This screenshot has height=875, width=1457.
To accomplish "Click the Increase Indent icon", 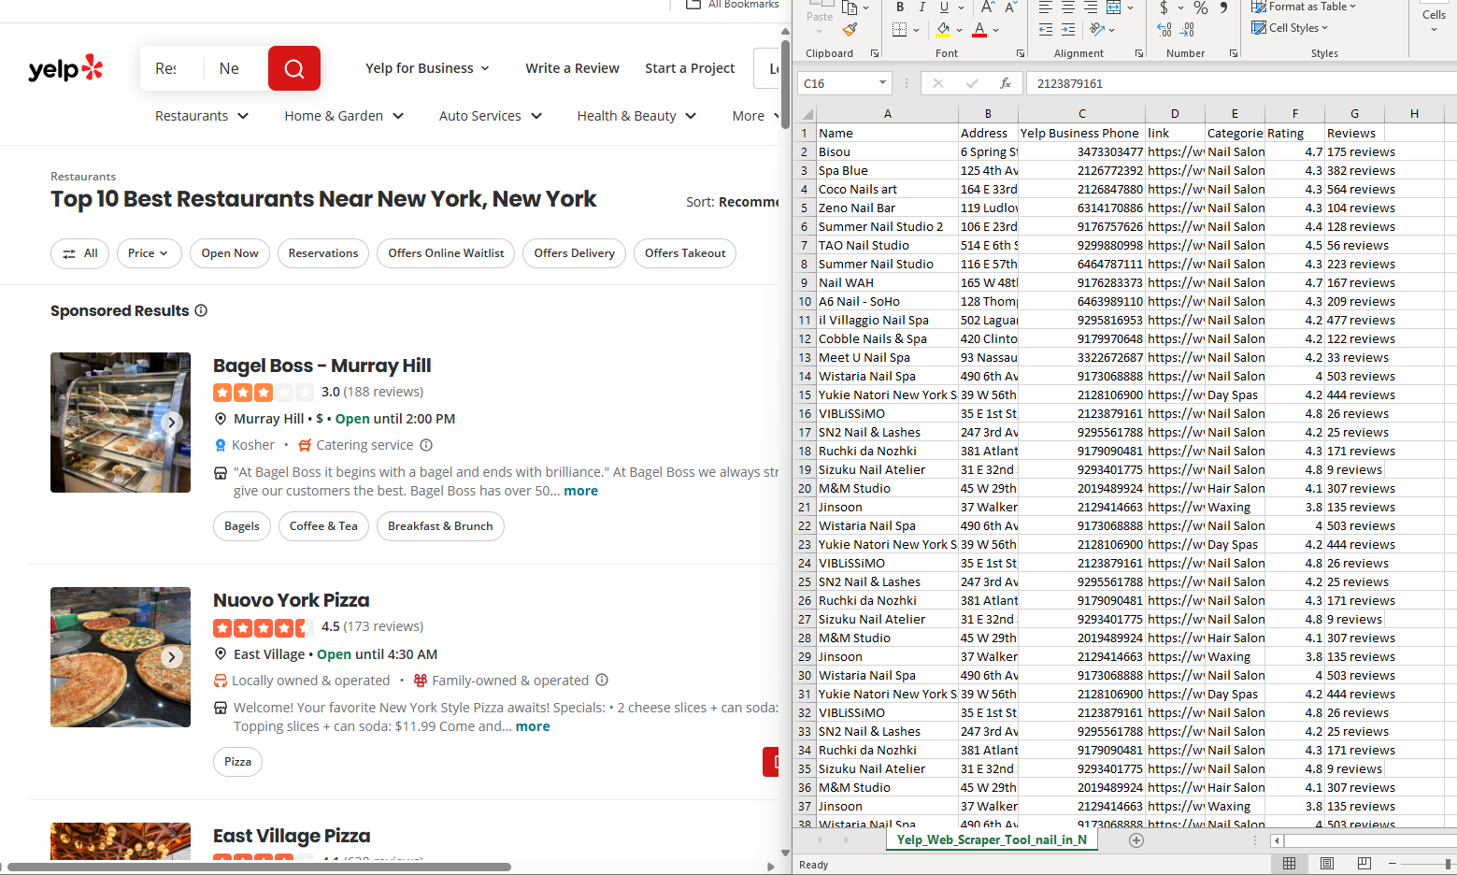I will tap(1068, 30).
